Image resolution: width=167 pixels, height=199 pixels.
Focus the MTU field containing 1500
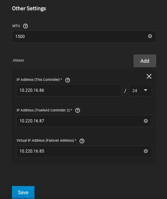(x=84, y=37)
